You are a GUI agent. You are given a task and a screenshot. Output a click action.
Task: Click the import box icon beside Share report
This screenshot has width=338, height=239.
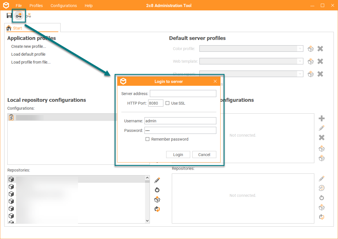[311, 74]
